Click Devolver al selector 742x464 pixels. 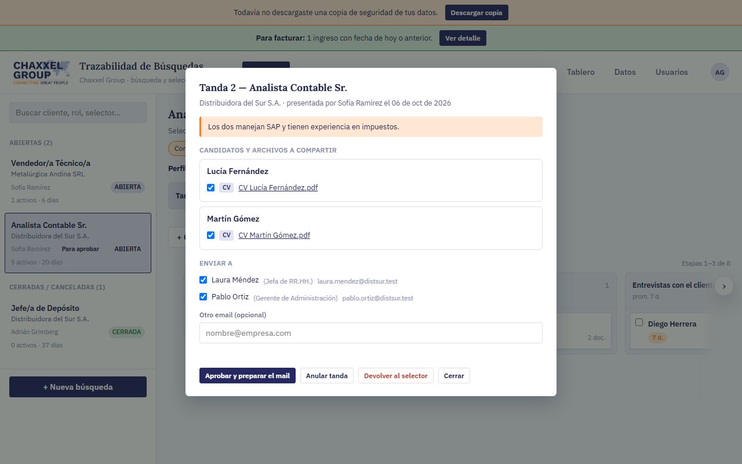tap(396, 376)
